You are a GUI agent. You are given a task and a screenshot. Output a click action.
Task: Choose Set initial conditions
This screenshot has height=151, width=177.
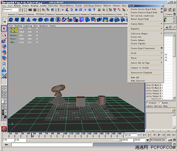tap(142, 16)
